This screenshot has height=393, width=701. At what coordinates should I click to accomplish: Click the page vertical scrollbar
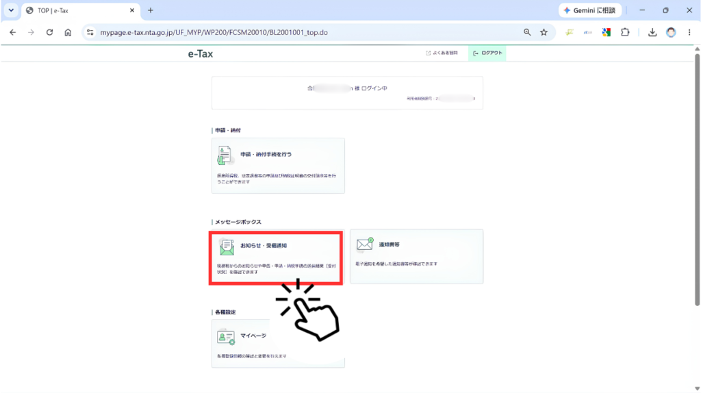click(x=697, y=179)
